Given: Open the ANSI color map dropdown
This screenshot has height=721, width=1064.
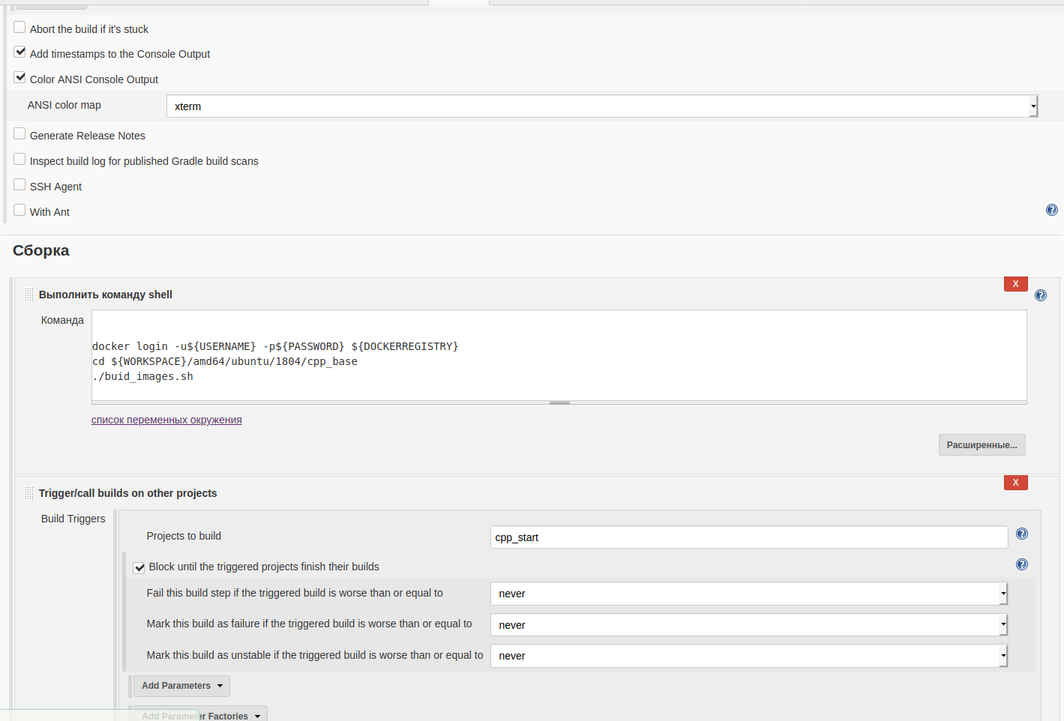Looking at the screenshot, I should (601, 106).
